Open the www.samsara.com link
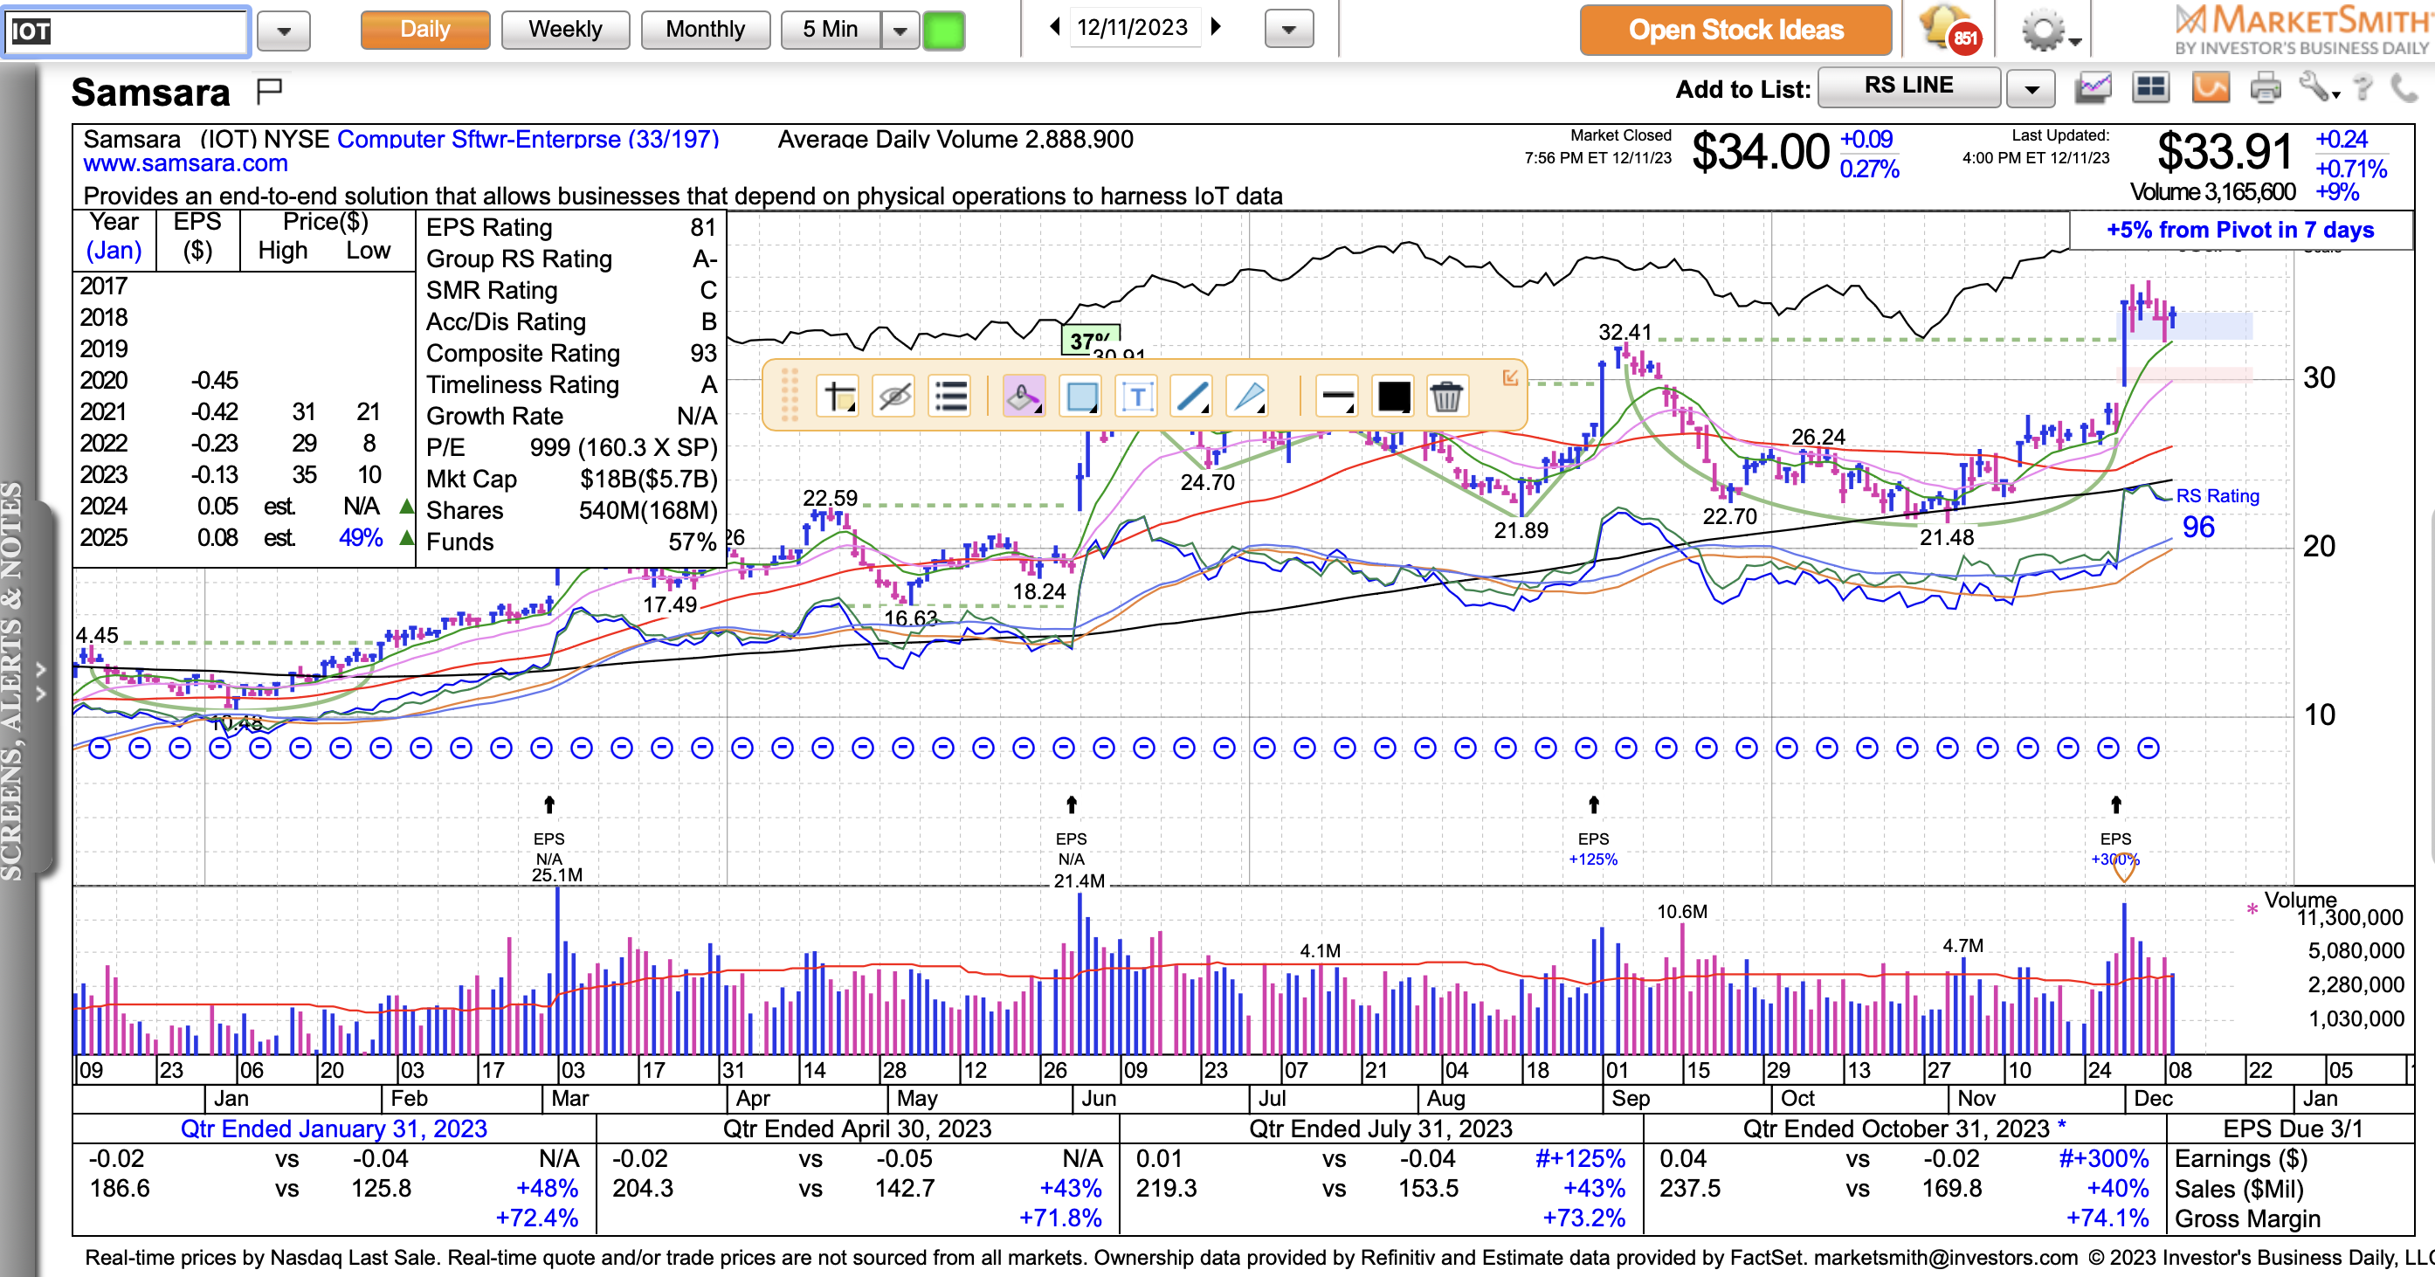Image resolution: width=2435 pixels, height=1277 pixels. pos(185,163)
